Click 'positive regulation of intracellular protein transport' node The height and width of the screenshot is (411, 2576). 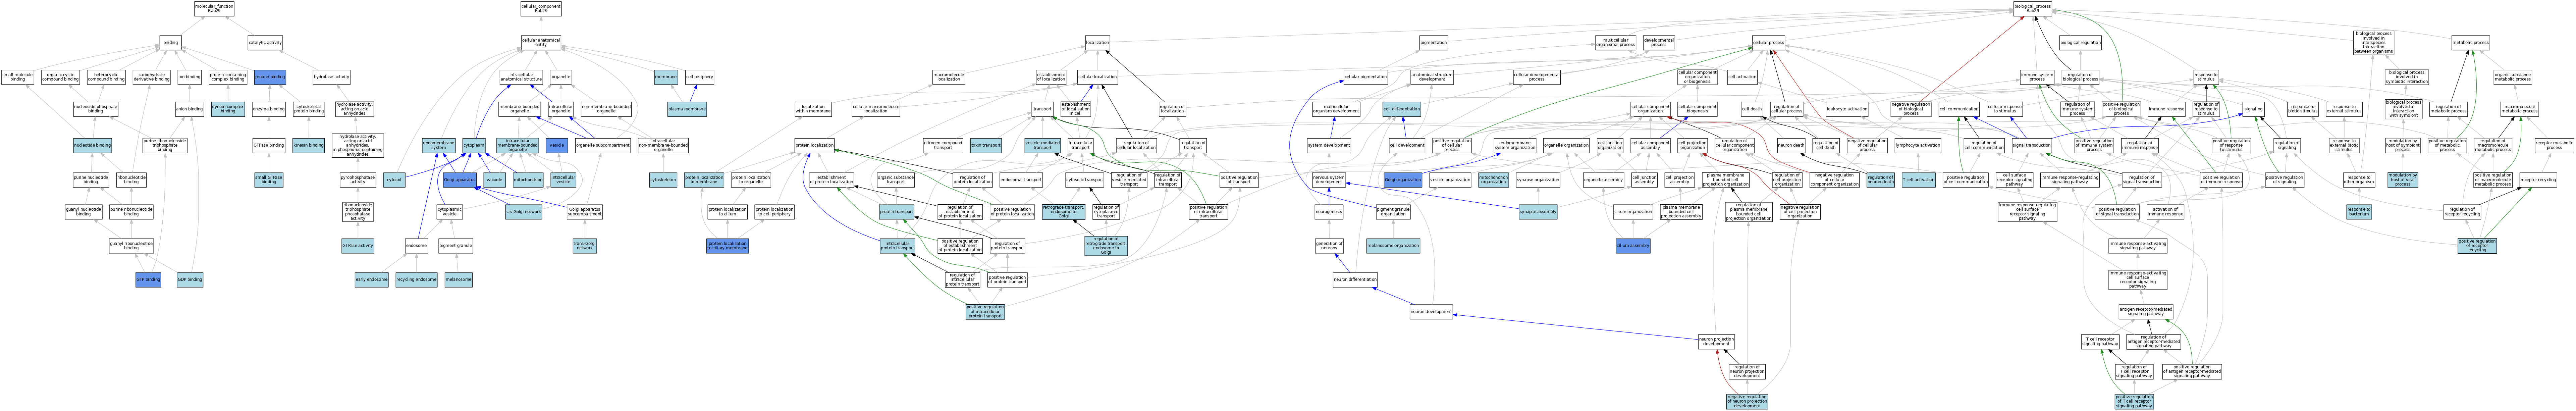point(985,312)
